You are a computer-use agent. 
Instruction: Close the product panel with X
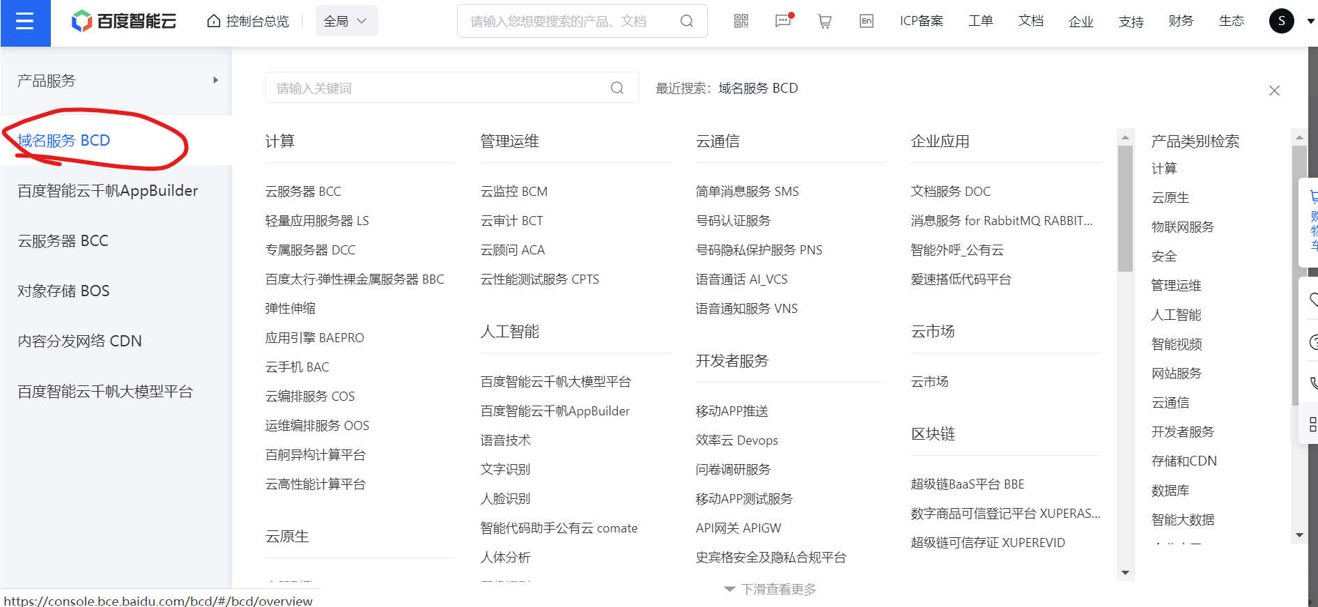pyautogui.click(x=1274, y=91)
